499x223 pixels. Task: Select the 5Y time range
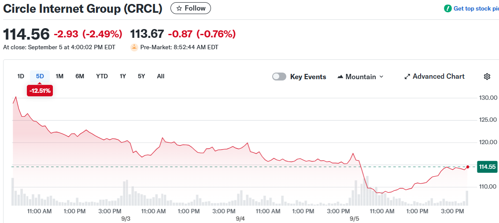pos(141,76)
